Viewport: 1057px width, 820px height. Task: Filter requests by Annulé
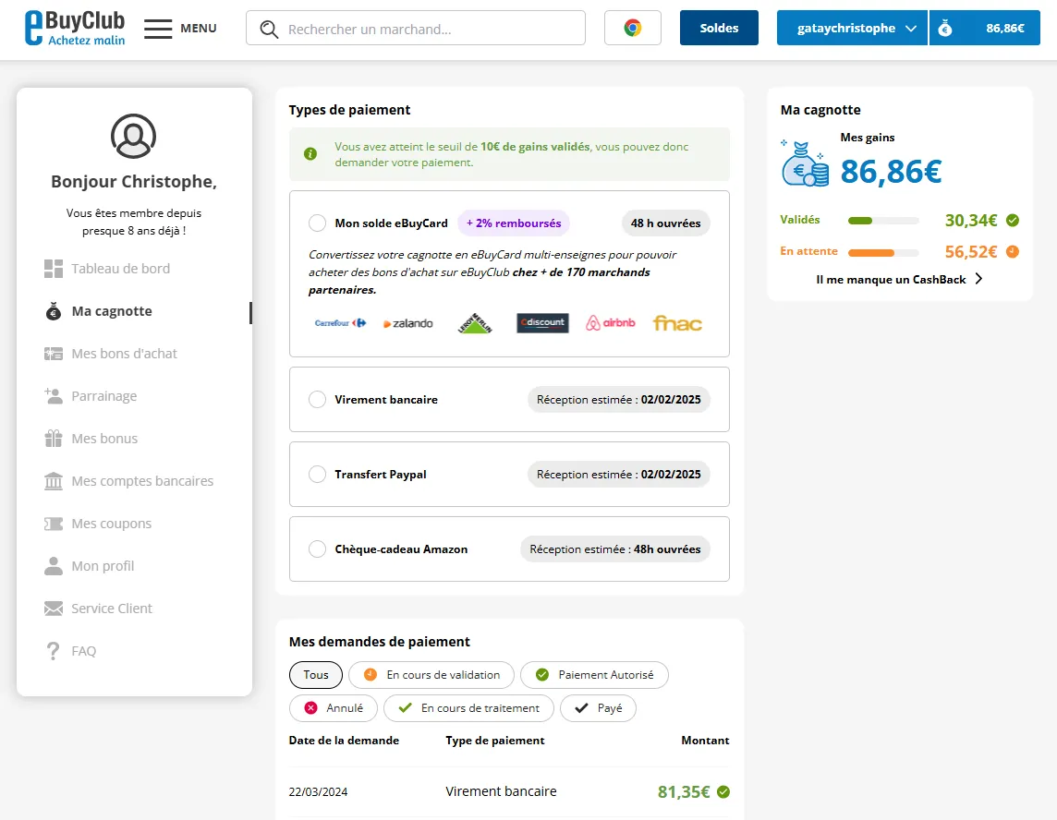(x=333, y=708)
